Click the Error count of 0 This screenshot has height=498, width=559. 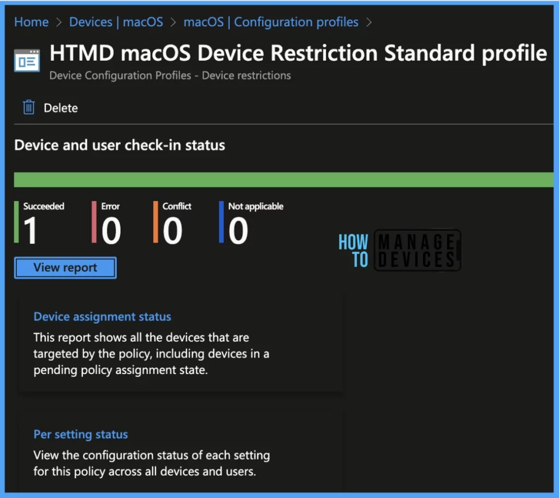click(111, 231)
